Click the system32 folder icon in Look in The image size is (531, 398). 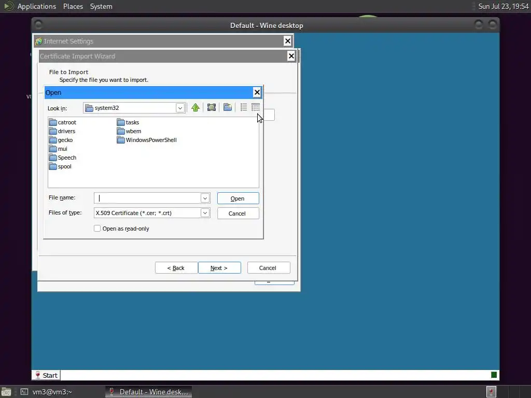coord(89,108)
